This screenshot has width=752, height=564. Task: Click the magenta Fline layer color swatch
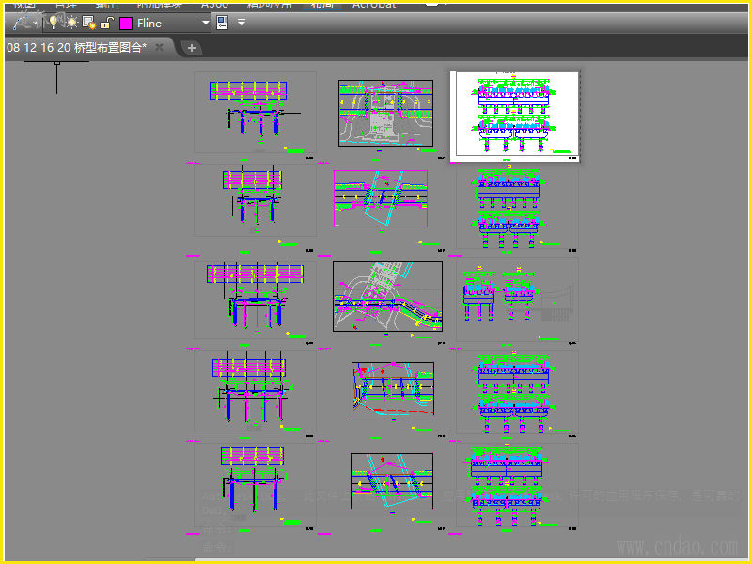click(126, 23)
